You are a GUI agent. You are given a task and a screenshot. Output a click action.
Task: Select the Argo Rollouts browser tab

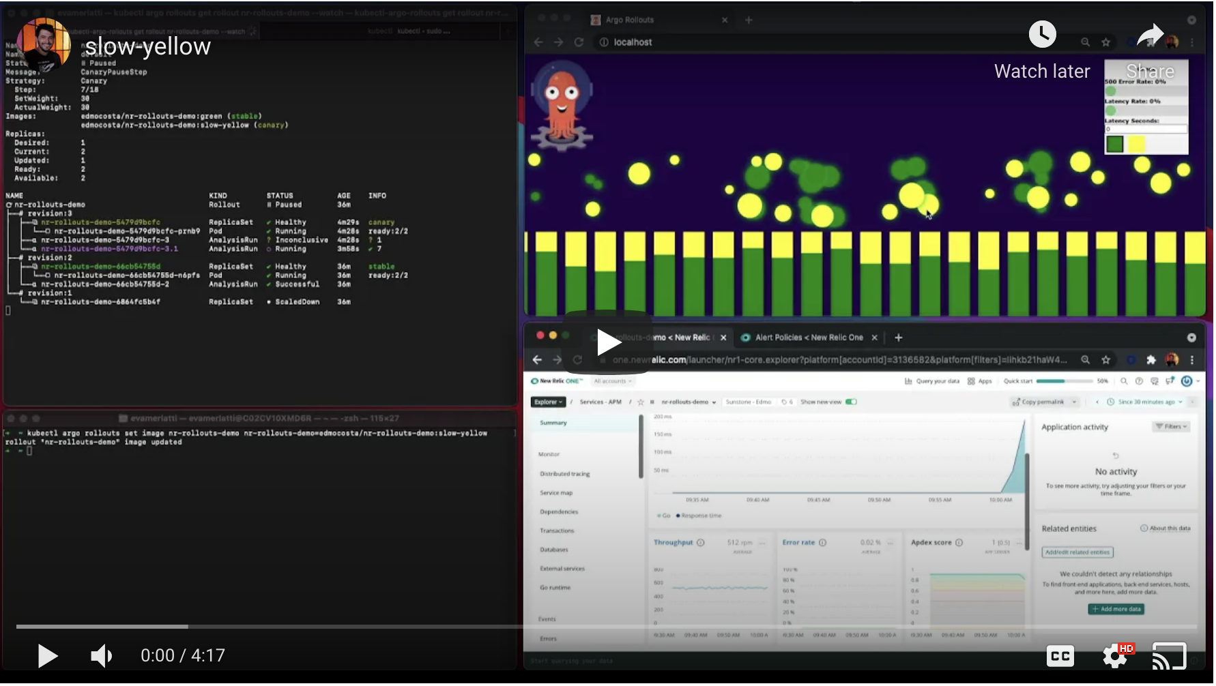658,20
